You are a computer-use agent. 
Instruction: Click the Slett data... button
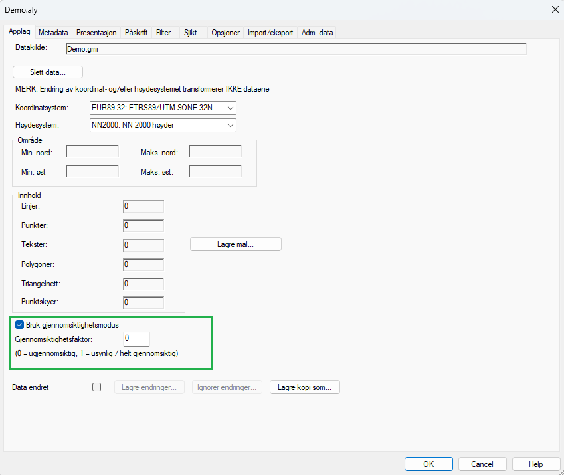pyautogui.click(x=48, y=72)
